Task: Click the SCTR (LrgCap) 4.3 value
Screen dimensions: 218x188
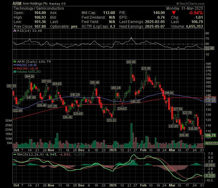Action: point(112,27)
